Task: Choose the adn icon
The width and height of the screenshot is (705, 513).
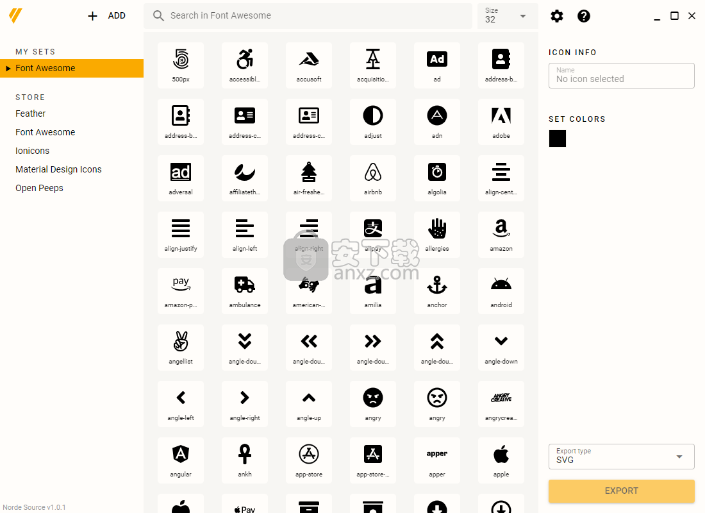Action: tap(437, 121)
